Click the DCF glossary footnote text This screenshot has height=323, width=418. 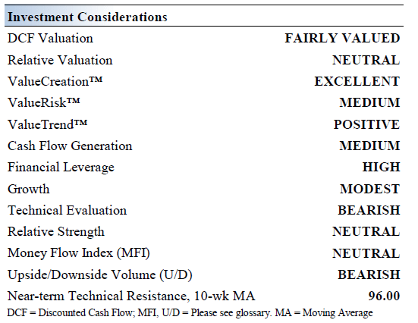coord(190,313)
